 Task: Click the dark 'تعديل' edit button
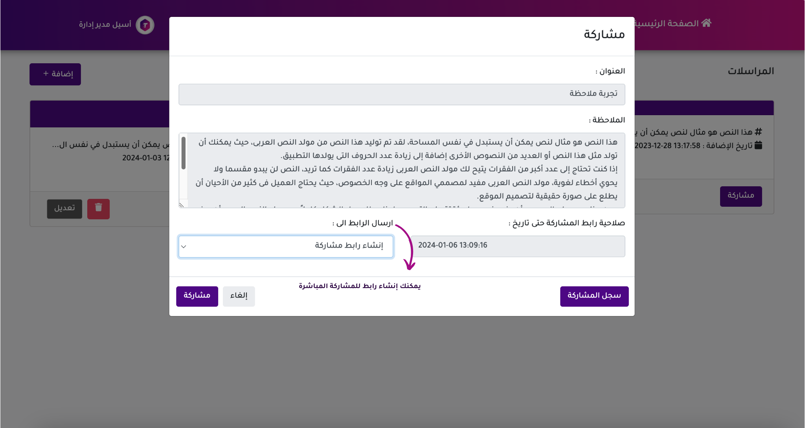[64, 208]
